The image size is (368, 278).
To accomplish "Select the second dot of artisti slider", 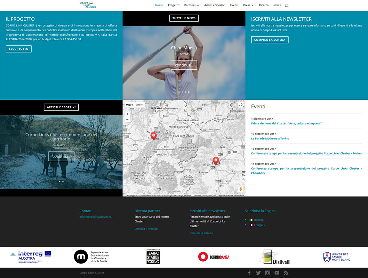I will click(63, 181).
